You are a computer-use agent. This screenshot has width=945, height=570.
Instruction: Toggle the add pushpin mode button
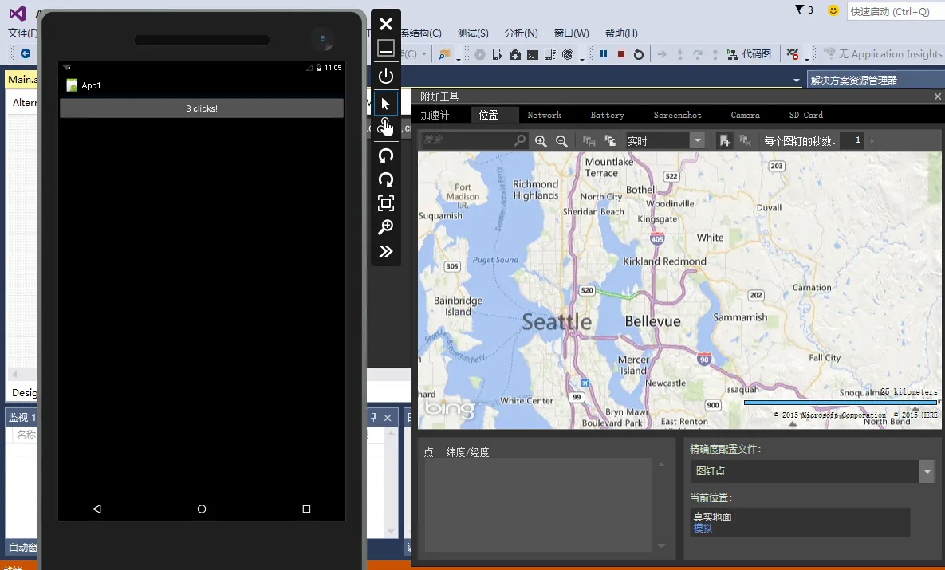[x=724, y=141]
